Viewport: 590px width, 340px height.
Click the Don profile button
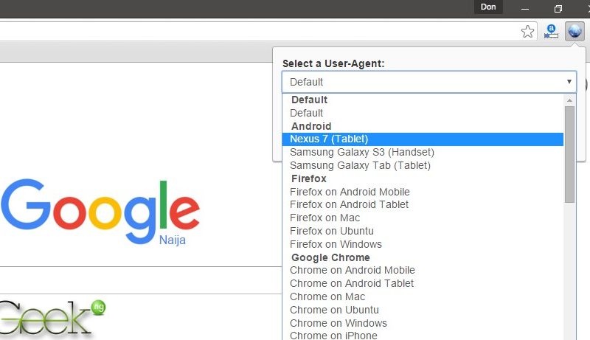488,7
